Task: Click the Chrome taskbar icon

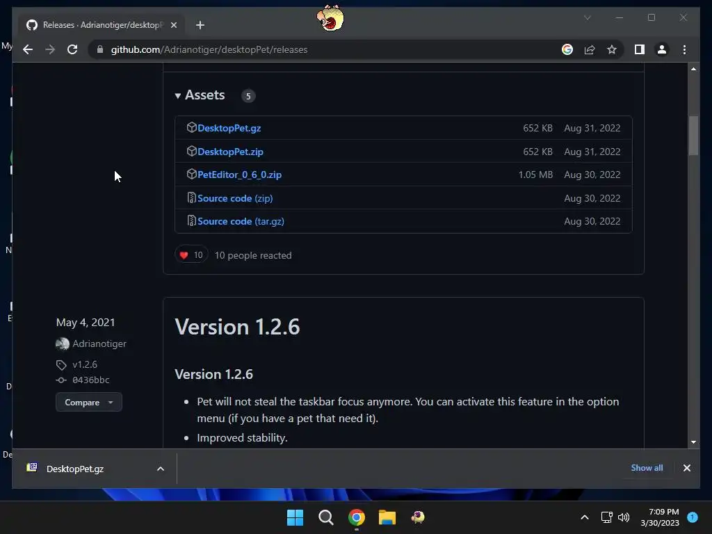Action: point(357,517)
